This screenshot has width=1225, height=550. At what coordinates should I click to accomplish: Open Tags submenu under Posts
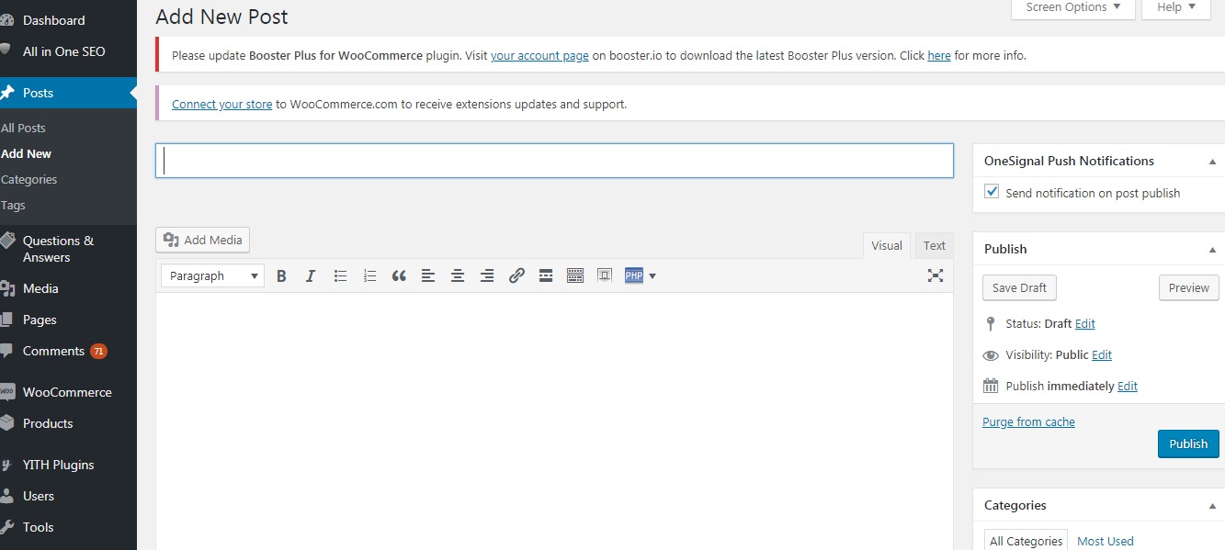[13, 205]
